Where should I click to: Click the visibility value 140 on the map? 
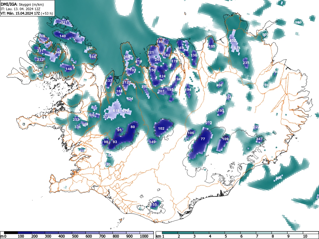tap(63, 36)
